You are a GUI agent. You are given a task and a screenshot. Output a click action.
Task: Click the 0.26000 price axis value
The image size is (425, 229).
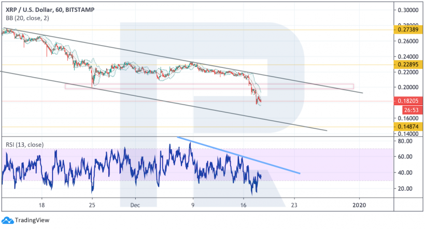tap(408, 41)
